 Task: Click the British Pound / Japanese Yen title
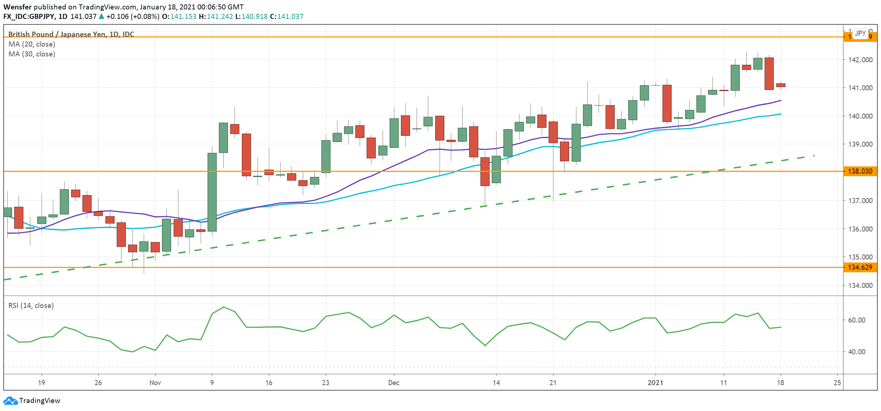[71, 34]
